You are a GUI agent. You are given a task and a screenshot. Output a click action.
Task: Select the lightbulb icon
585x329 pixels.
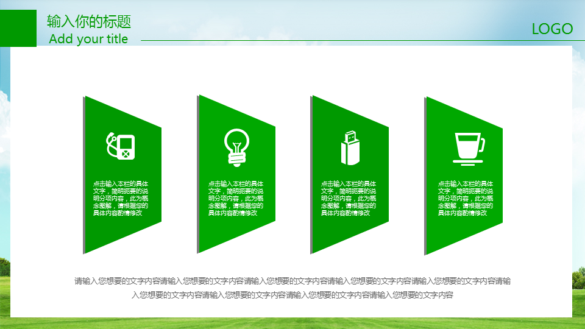(x=236, y=147)
